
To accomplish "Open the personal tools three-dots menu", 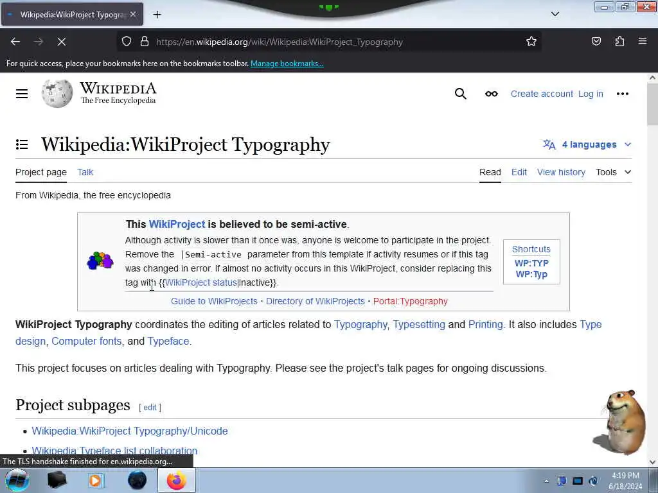I will (622, 94).
